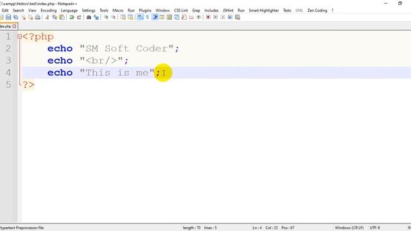Click the Close All documents toolbar icon
This screenshot has width=411, height=231.
click(30, 17)
